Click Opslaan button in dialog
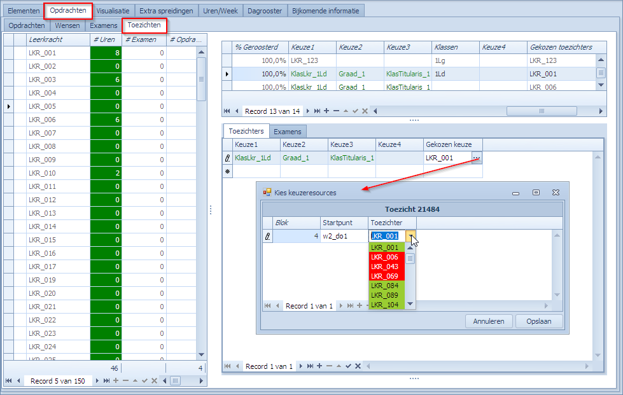 point(539,321)
